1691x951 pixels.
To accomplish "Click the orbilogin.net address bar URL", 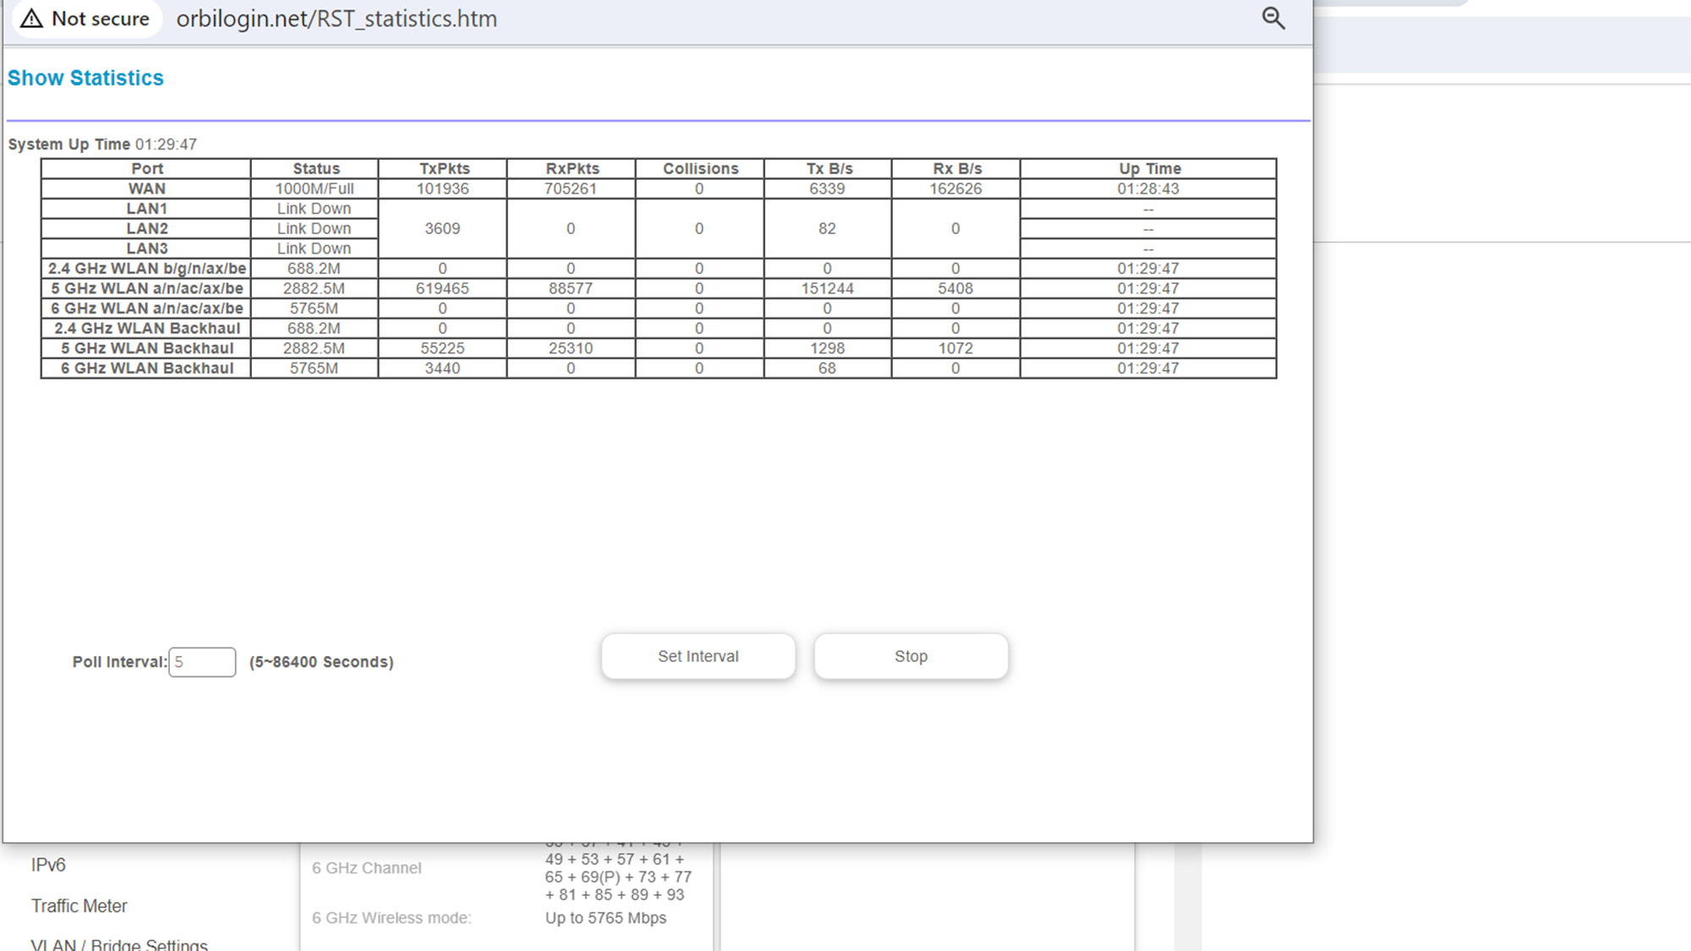I will [x=337, y=19].
